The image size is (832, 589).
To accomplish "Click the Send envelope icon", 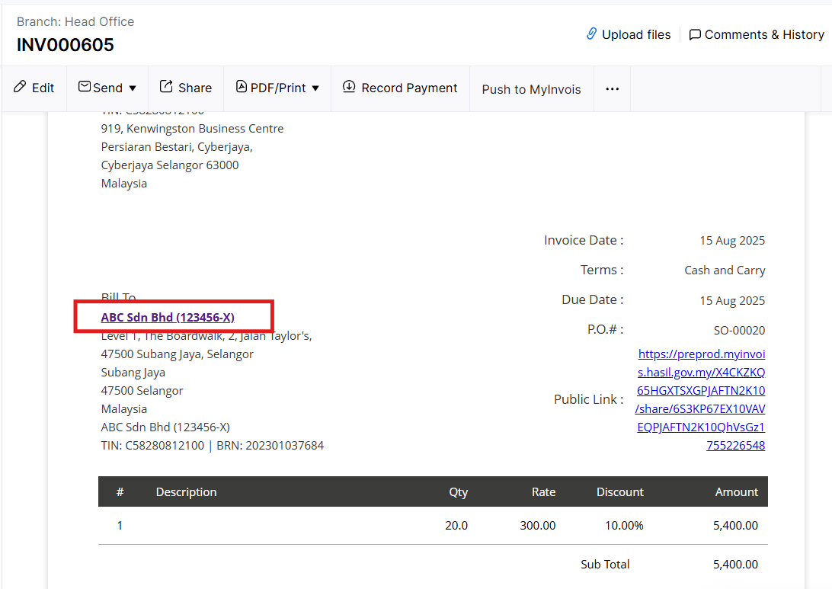I will tap(85, 87).
